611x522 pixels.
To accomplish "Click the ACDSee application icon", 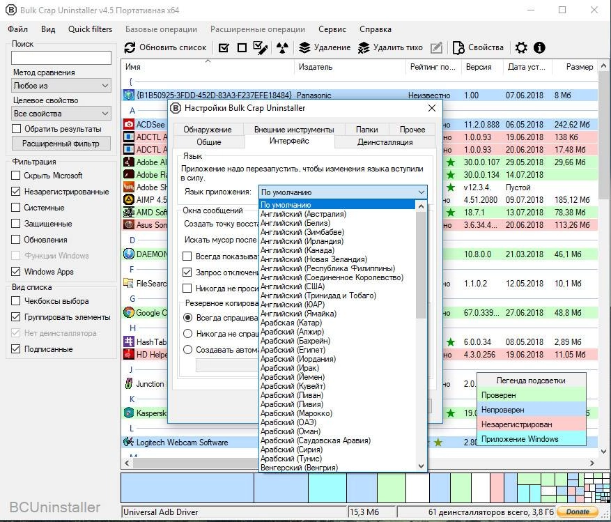I will coord(129,124).
